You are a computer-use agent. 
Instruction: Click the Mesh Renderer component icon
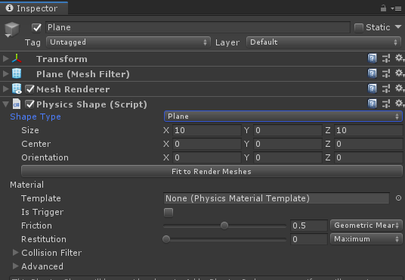(x=17, y=89)
